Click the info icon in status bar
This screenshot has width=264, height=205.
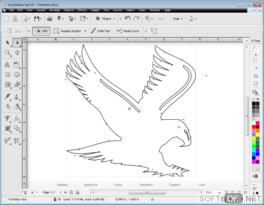(152, 199)
